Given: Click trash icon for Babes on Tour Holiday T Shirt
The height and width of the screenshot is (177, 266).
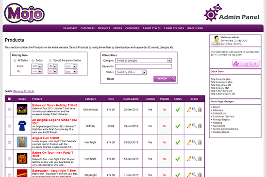Looking at the screenshot, I should (x=199, y=110).
